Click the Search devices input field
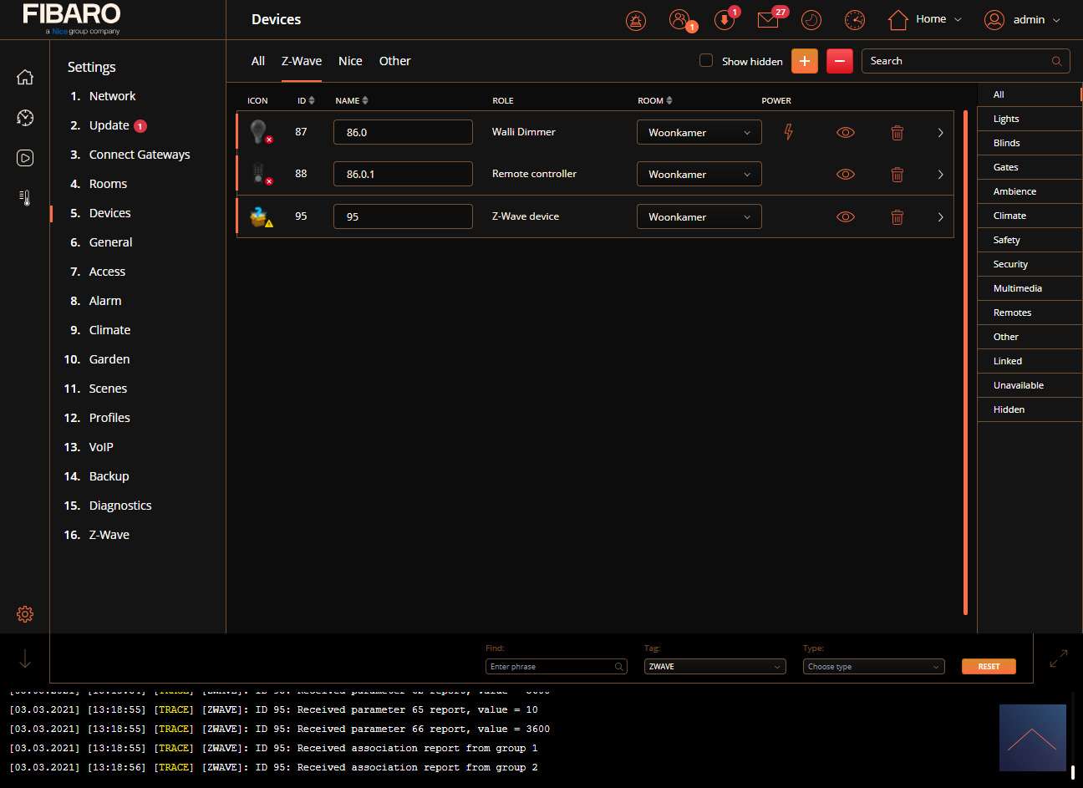Image resolution: width=1083 pixels, height=788 pixels. [957, 61]
